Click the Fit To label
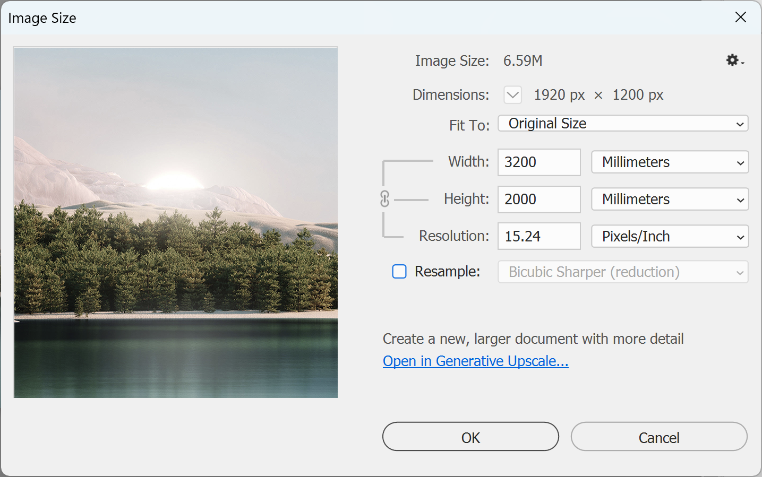 point(469,125)
